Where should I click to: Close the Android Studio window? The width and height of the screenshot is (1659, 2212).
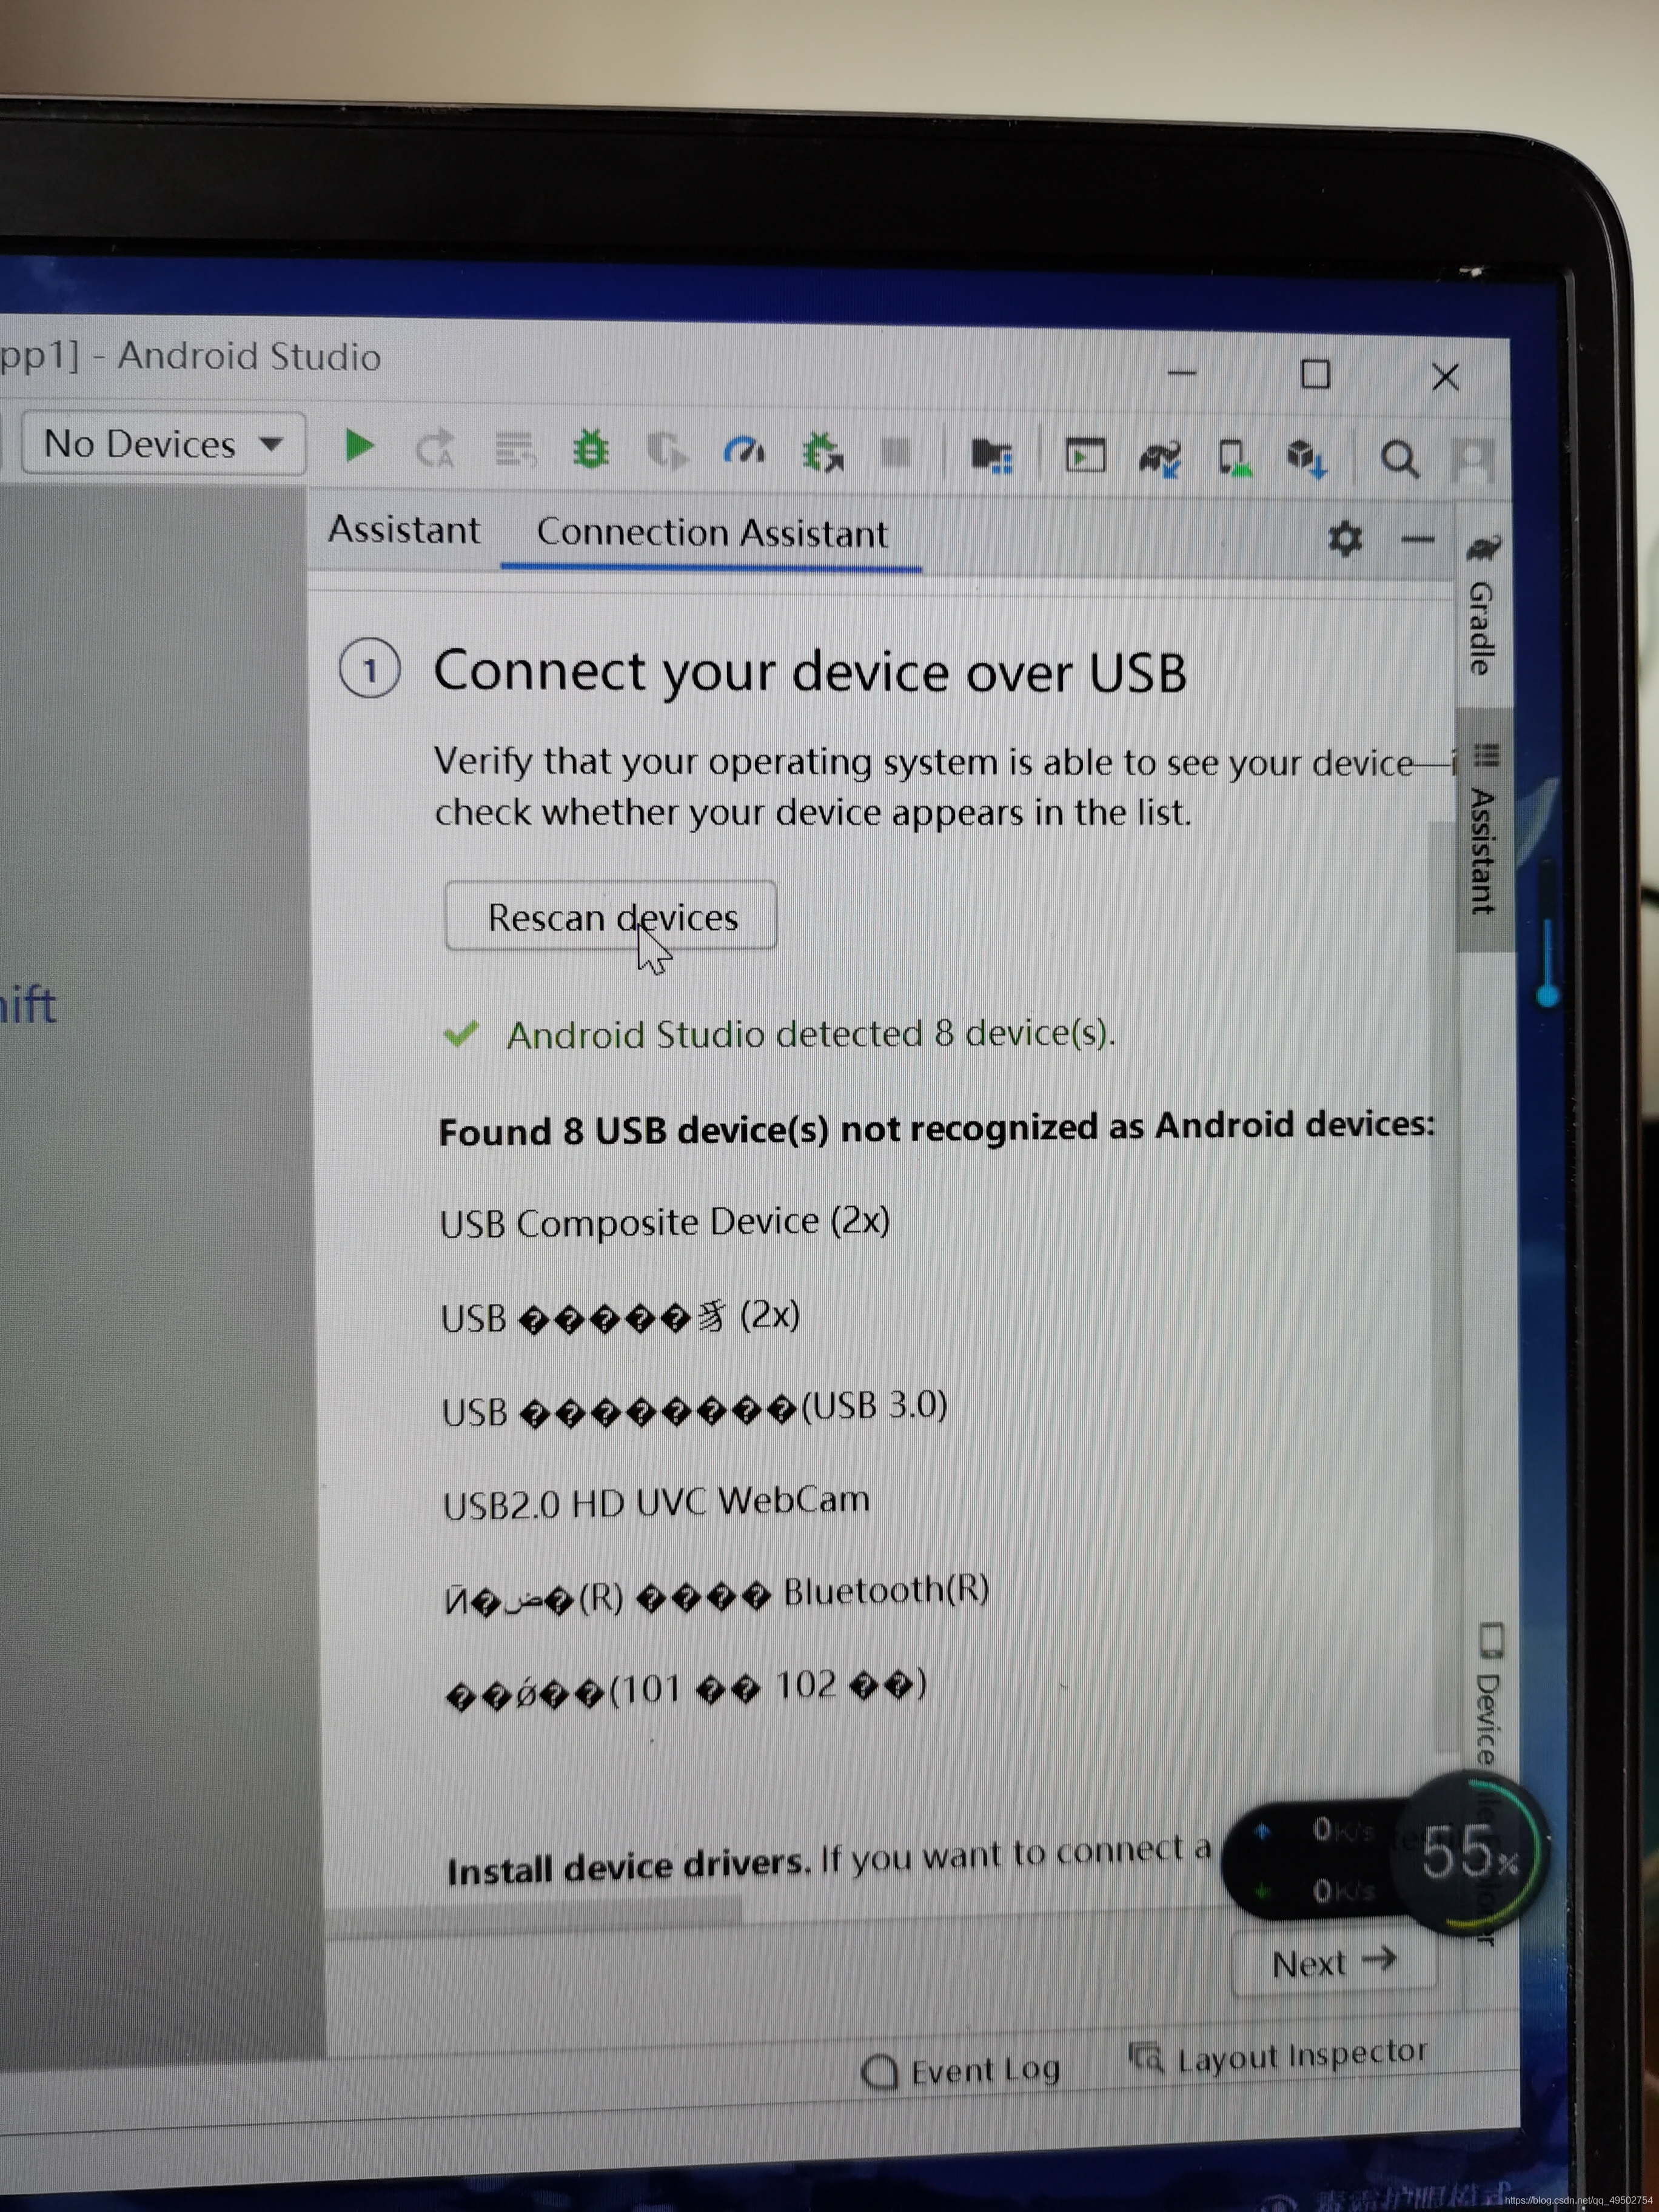(1445, 377)
